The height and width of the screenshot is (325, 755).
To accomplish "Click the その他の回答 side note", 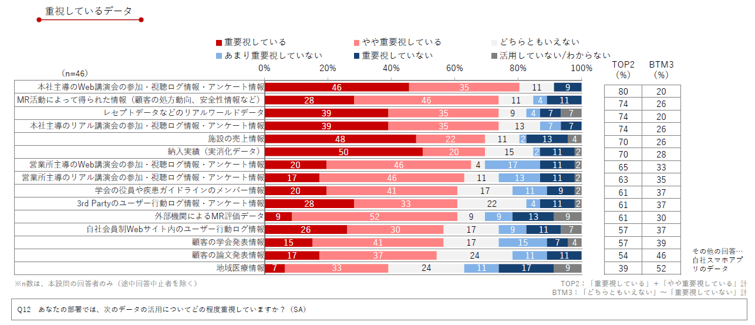I will click(718, 259).
